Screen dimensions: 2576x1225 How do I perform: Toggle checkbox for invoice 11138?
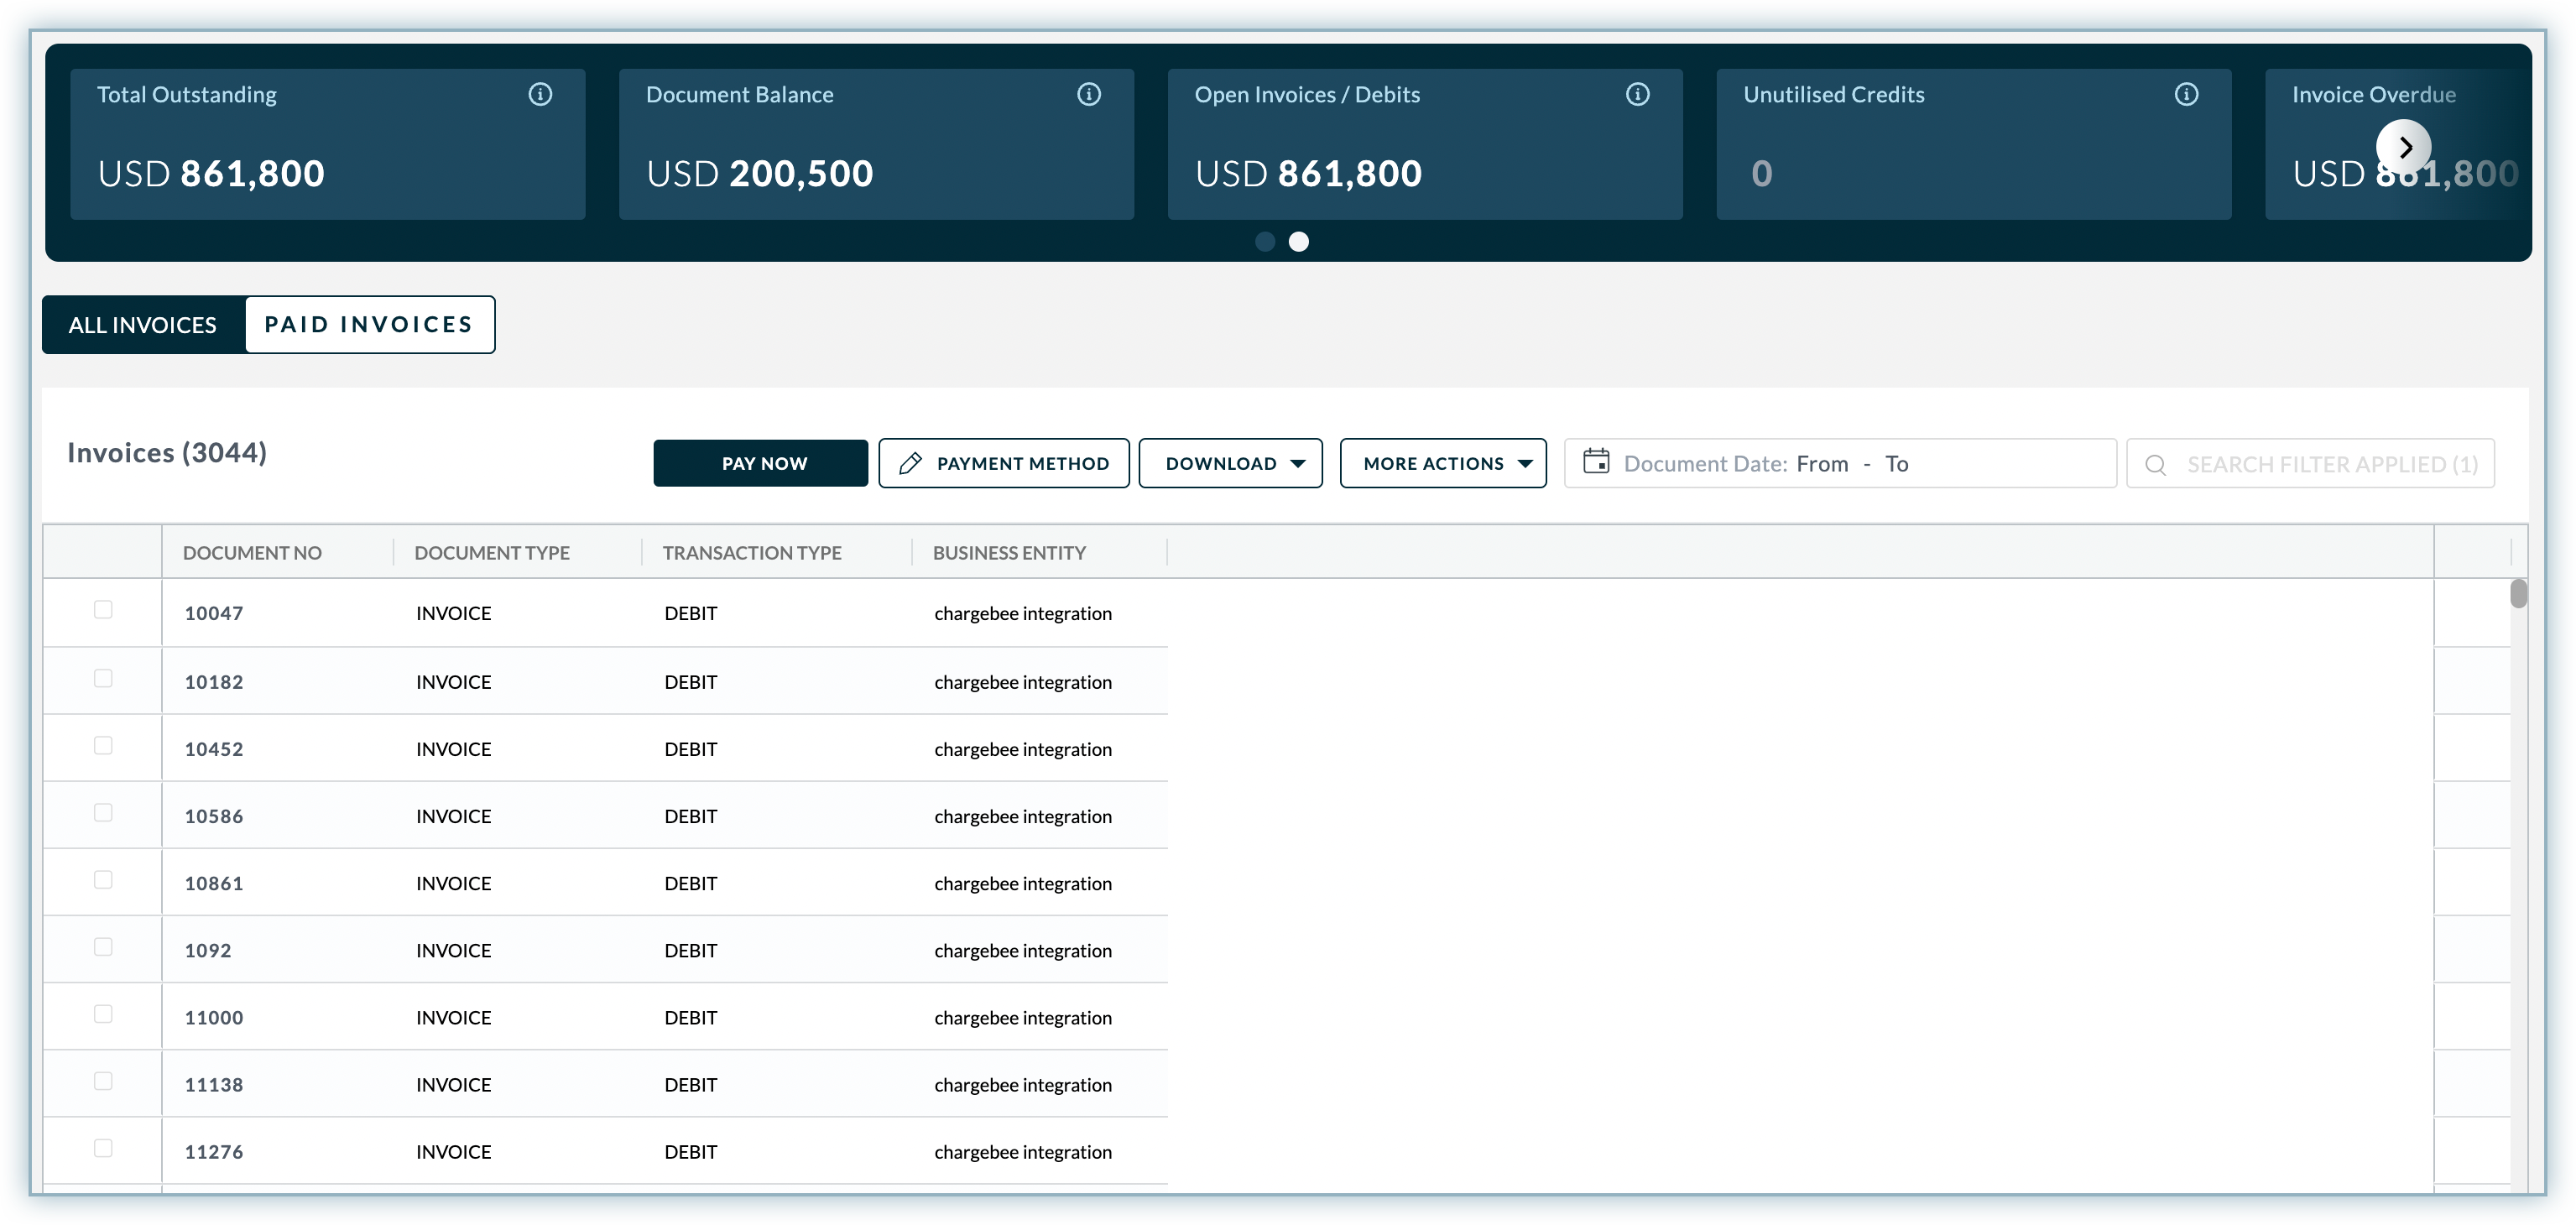pyautogui.click(x=103, y=1081)
